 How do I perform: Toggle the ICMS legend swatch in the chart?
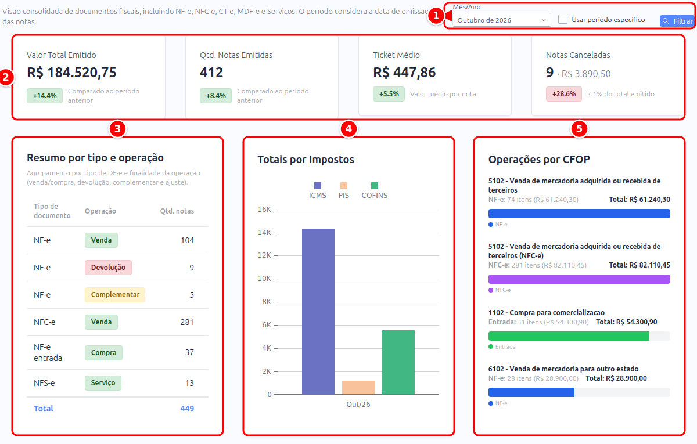[x=317, y=186]
